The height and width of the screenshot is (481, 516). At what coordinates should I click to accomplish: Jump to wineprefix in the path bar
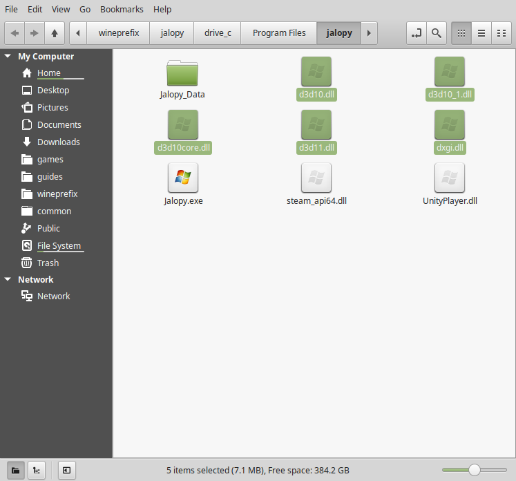coord(119,33)
